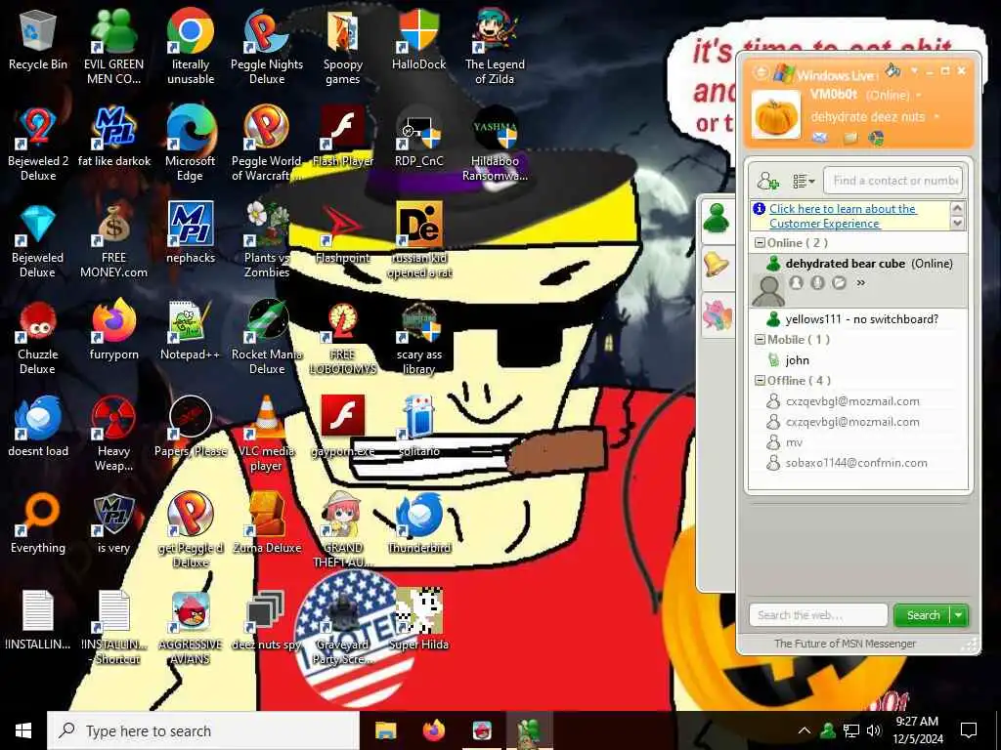
Task: Open File Explorer from the taskbar
Action: (x=385, y=730)
